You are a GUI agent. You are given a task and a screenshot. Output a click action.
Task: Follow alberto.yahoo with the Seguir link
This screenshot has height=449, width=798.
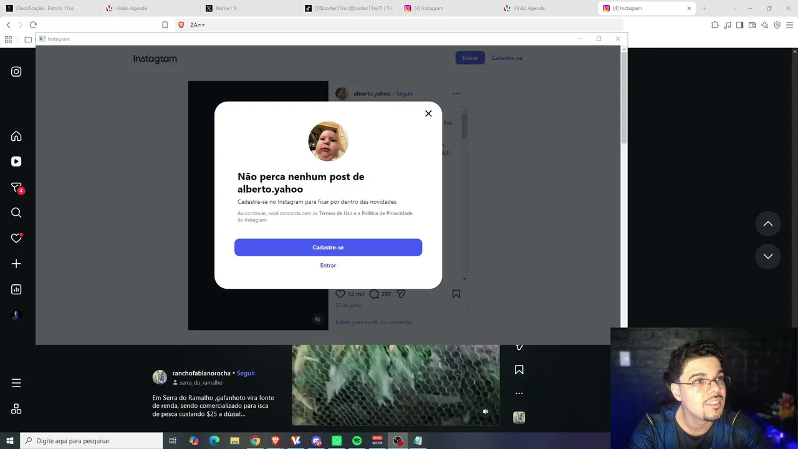(x=405, y=94)
